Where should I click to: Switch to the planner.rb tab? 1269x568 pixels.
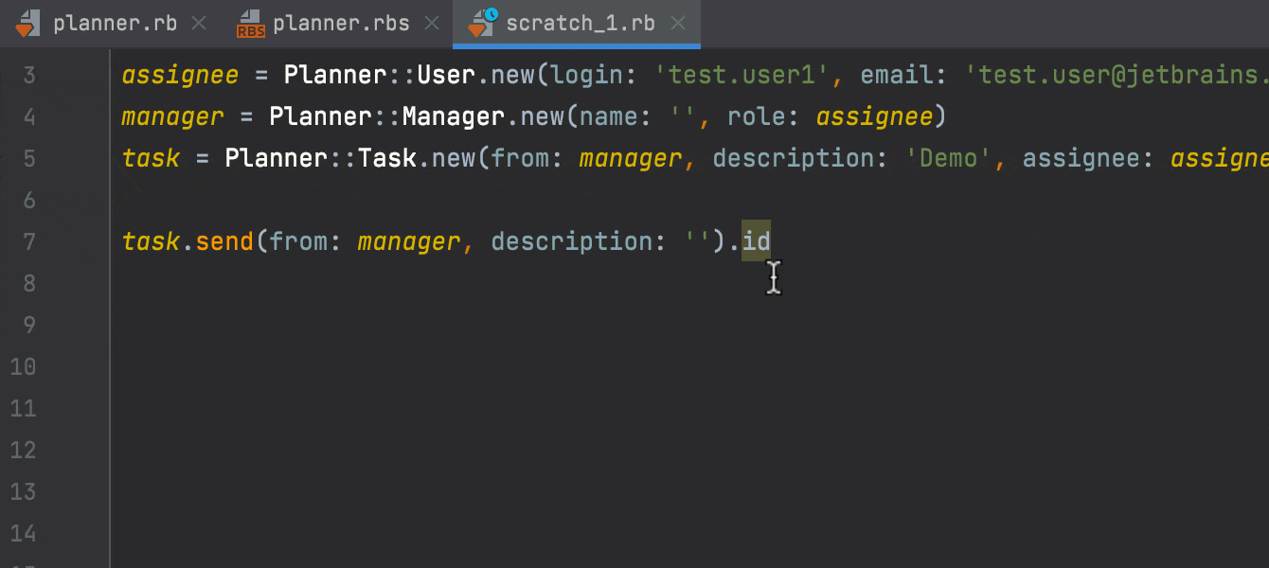pyautogui.click(x=114, y=23)
